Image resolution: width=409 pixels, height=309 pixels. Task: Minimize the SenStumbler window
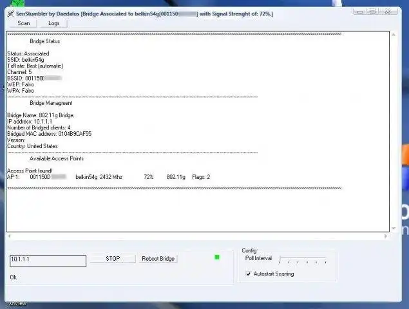coord(360,12)
